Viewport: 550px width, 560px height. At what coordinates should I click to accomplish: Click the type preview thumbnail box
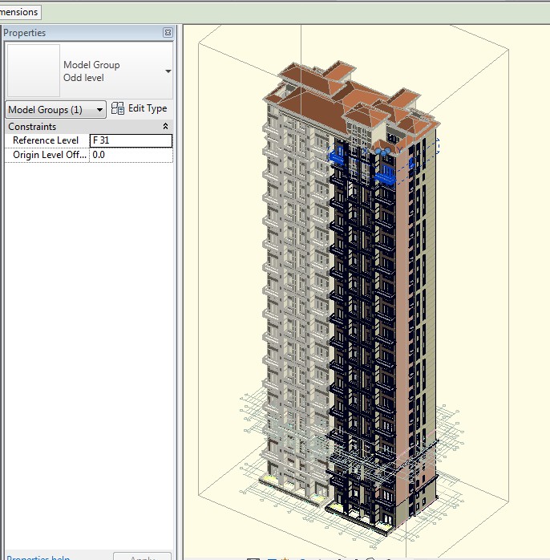[x=34, y=71]
